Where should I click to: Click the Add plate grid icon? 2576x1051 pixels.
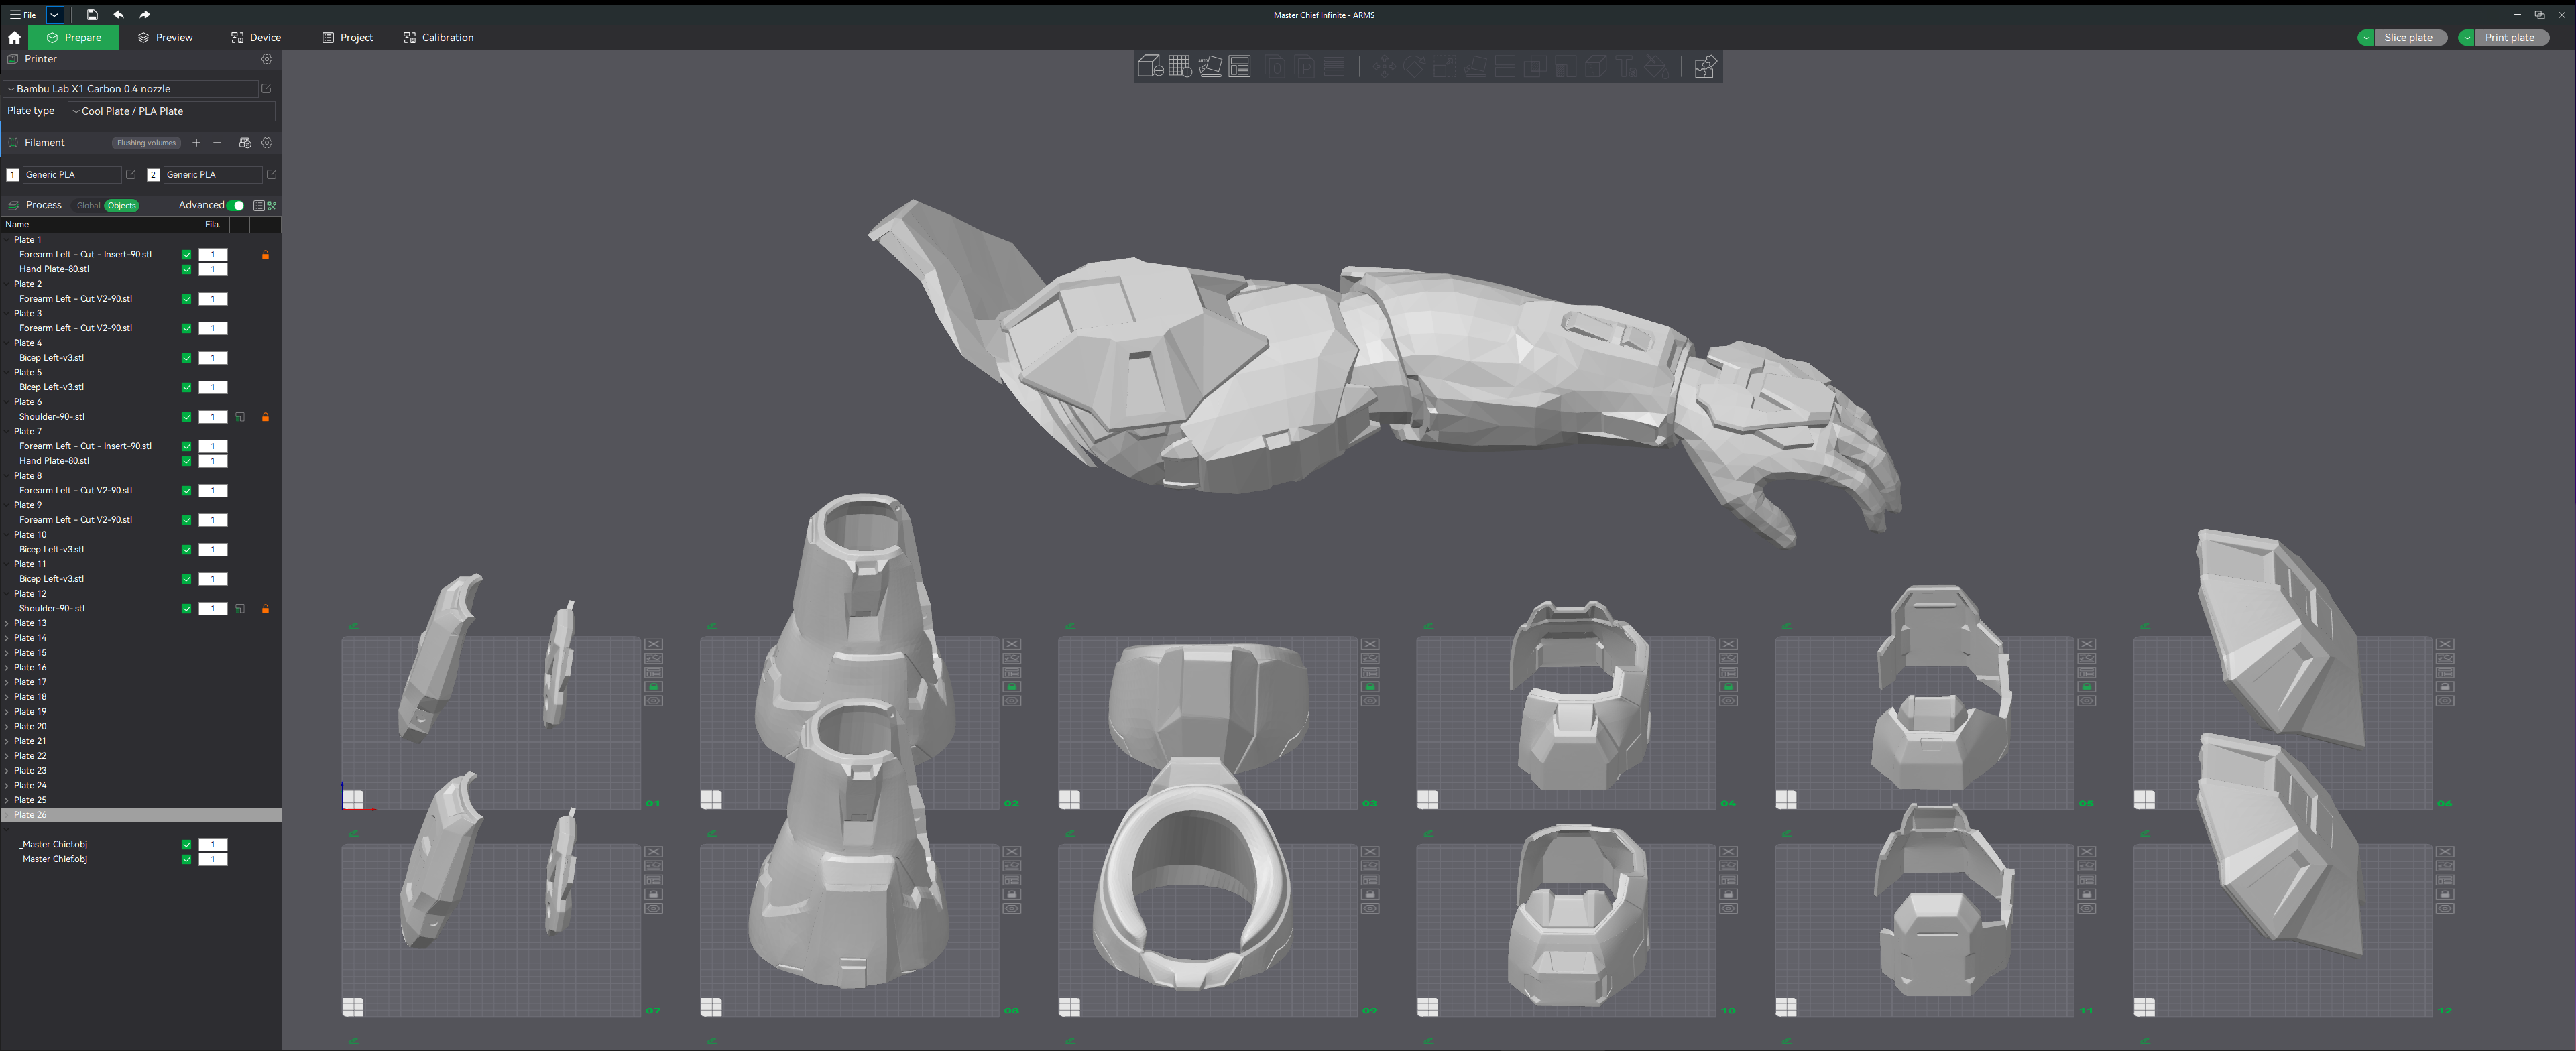click(1179, 66)
